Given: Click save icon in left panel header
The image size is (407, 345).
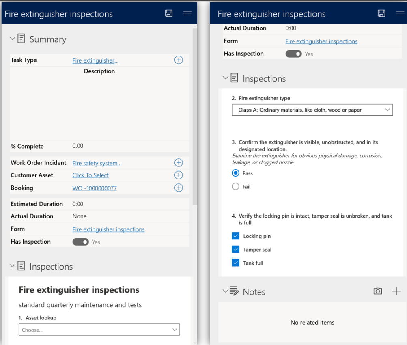Looking at the screenshot, I should click(169, 13).
